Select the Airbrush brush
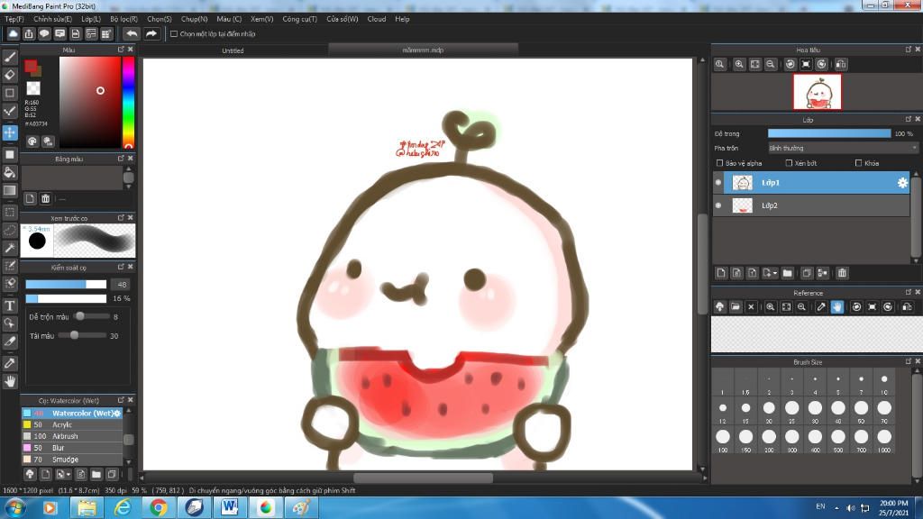This screenshot has width=923, height=519. [x=72, y=436]
